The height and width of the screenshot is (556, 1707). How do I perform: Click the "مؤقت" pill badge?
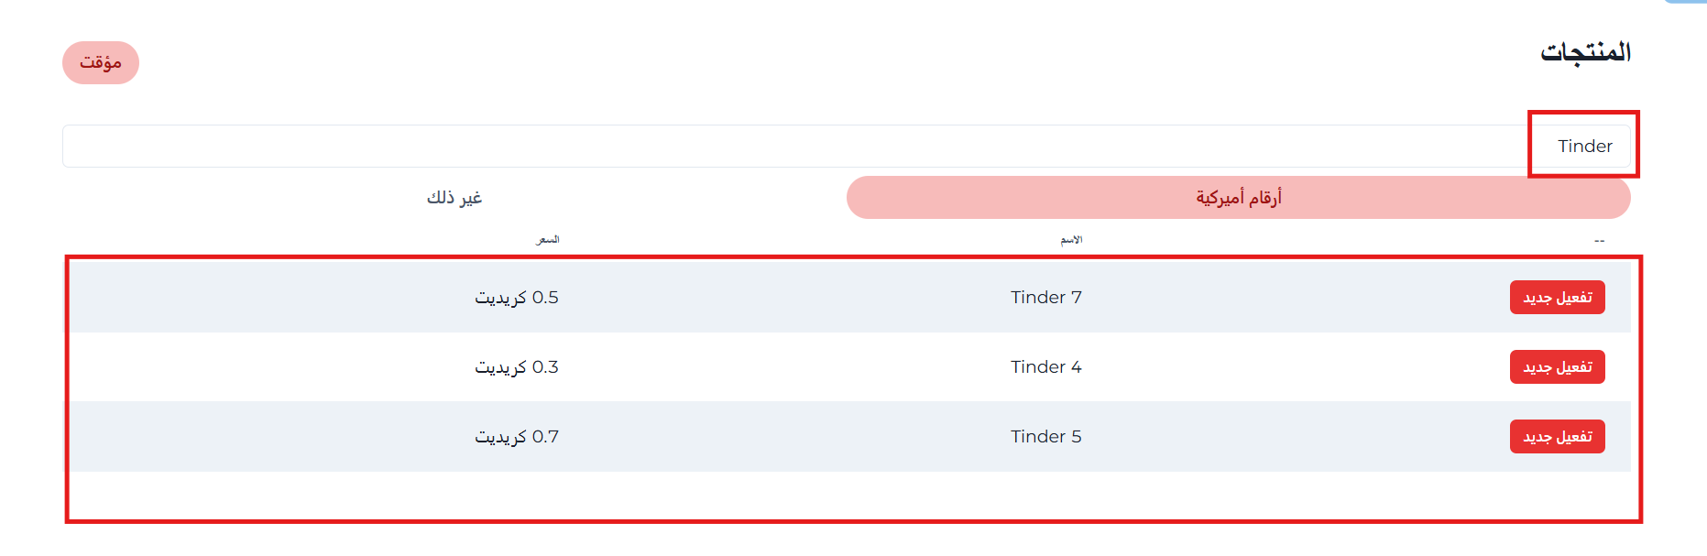tap(101, 62)
